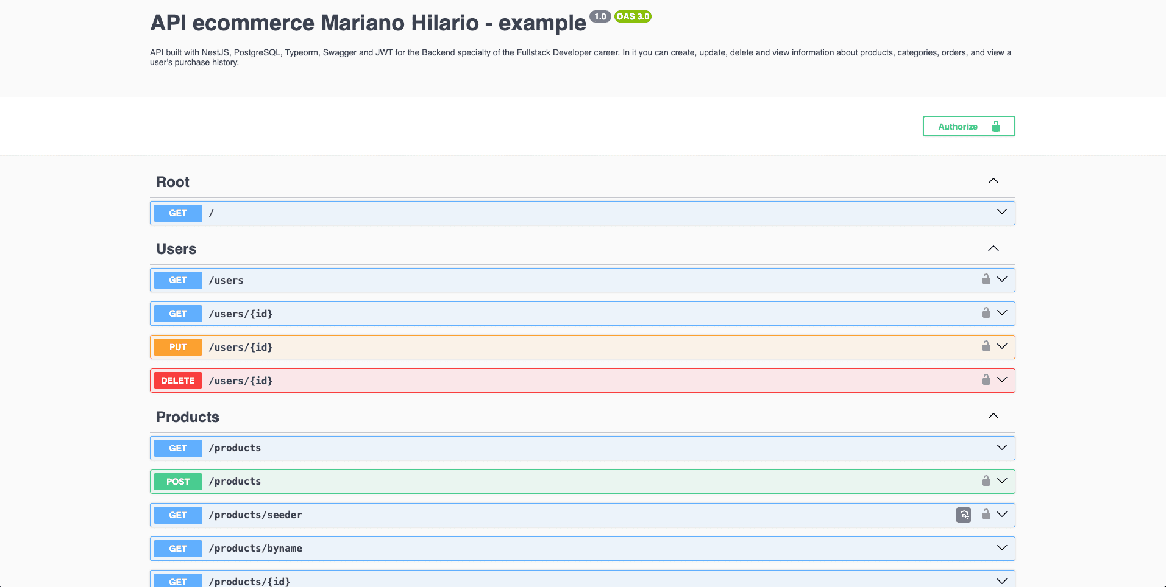Expand GET /products endpoint chevron

pyautogui.click(x=1001, y=448)
